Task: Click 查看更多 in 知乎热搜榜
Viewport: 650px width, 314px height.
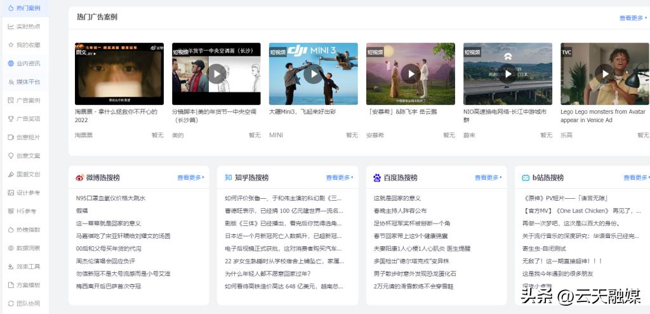Action: [x=340, y=178]
